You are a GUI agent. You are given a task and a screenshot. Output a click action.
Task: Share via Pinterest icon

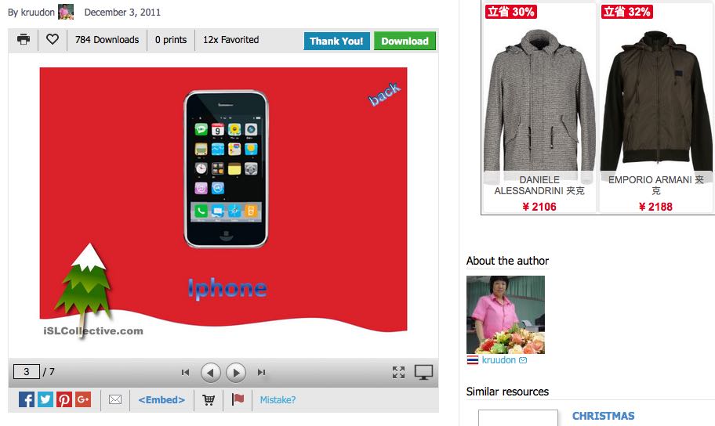pyautogui.click(x=64, y=399)
